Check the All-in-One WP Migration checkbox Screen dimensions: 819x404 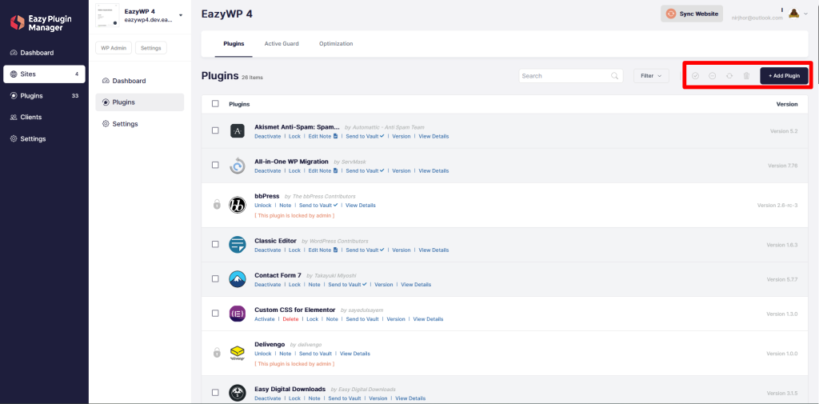215,165
